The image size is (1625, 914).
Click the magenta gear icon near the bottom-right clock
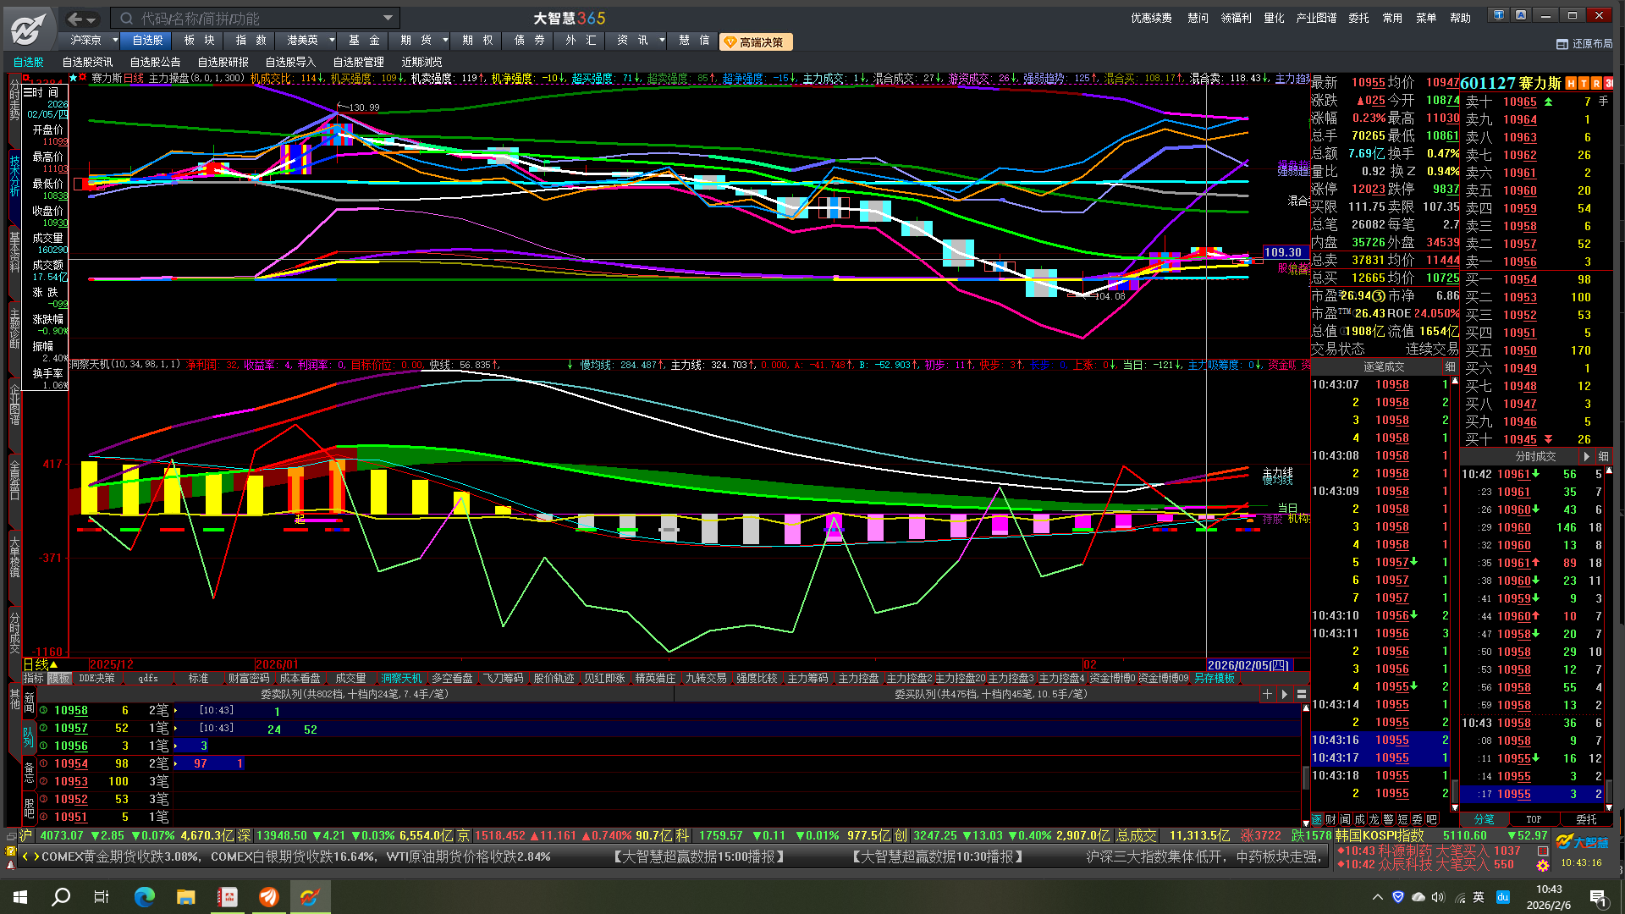1543,865
